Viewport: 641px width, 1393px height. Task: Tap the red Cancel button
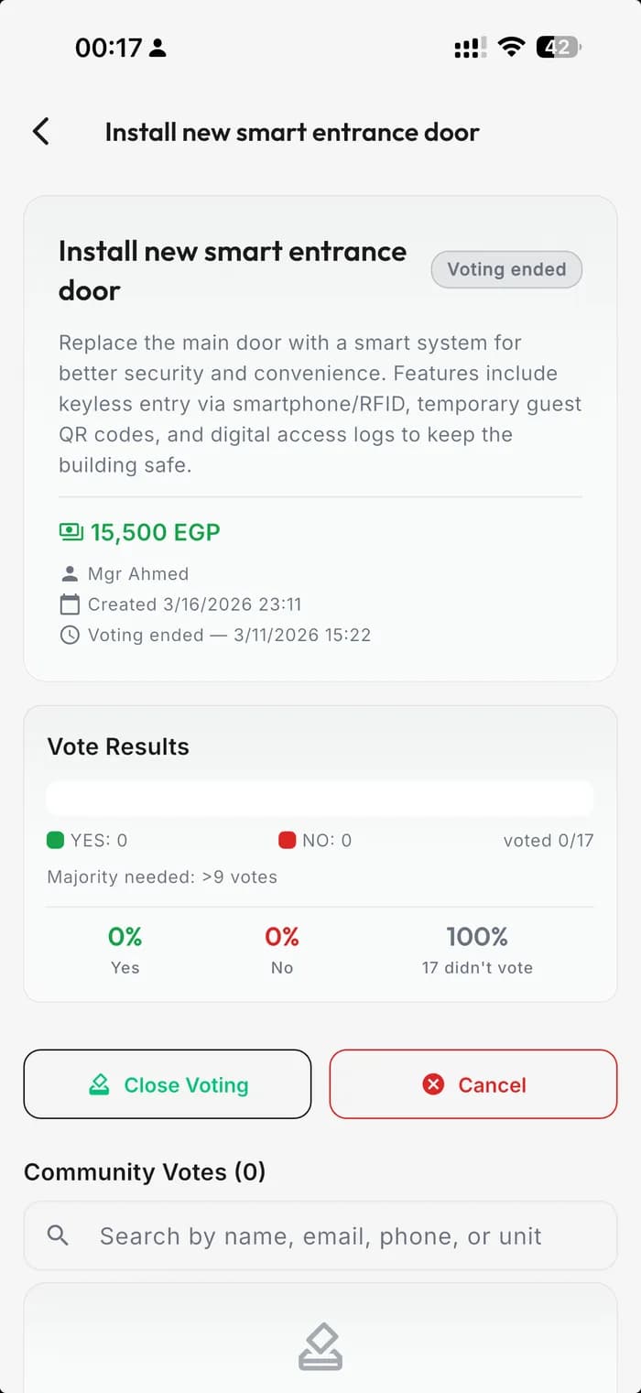[x=473, y=1084]
